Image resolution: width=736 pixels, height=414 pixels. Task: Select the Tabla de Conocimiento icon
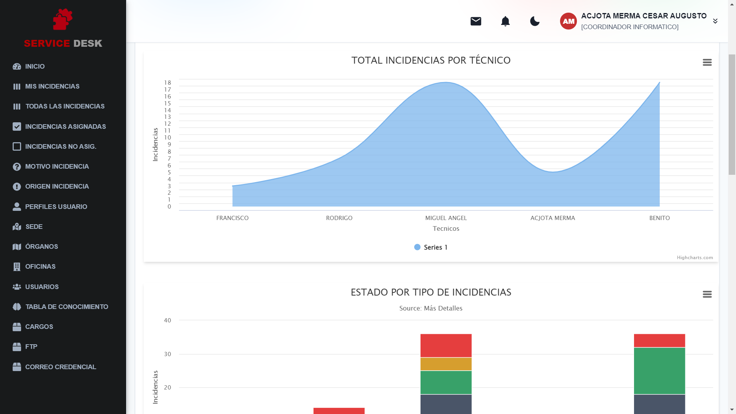16,307
